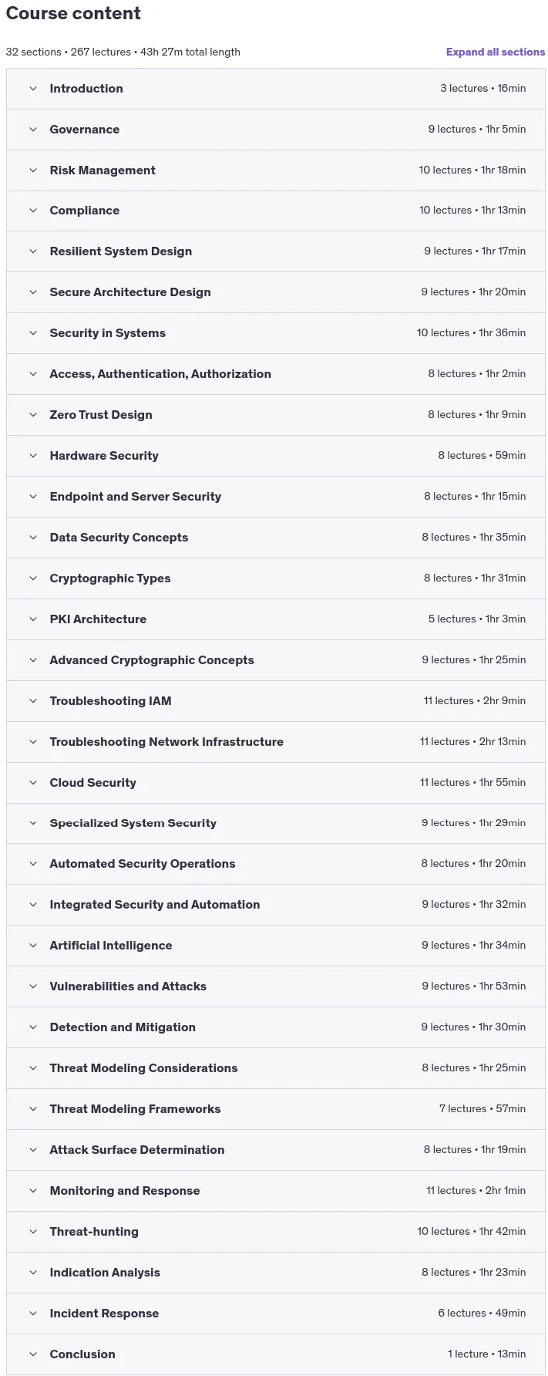Select the Secure Architecture Design section
The height and width of the screenshot is (1376, 548).
[276, 292]
